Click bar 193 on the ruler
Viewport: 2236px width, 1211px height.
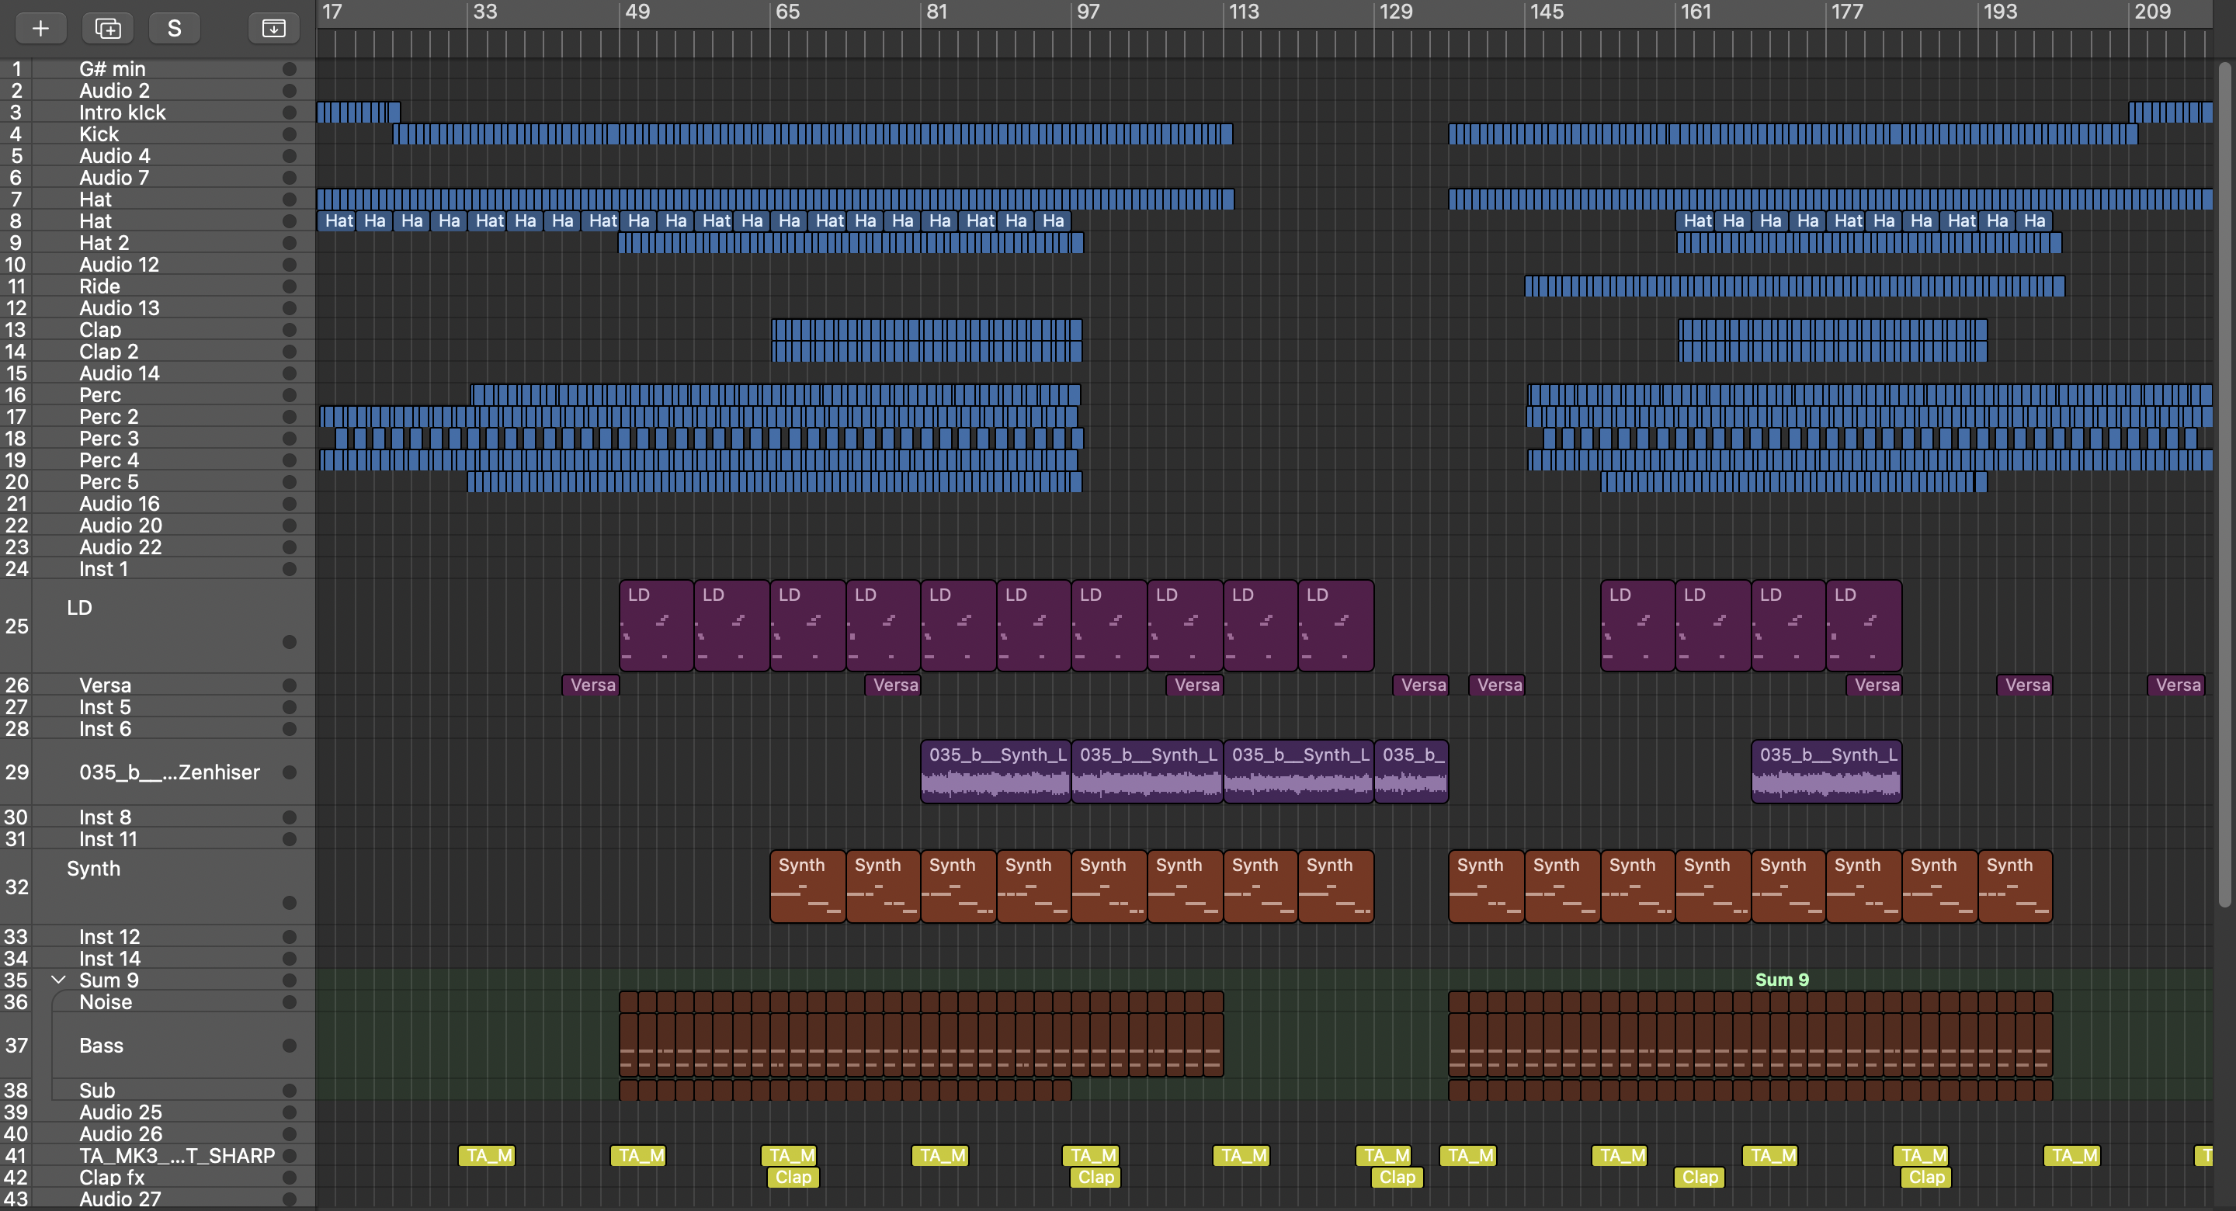(1999, 12)
